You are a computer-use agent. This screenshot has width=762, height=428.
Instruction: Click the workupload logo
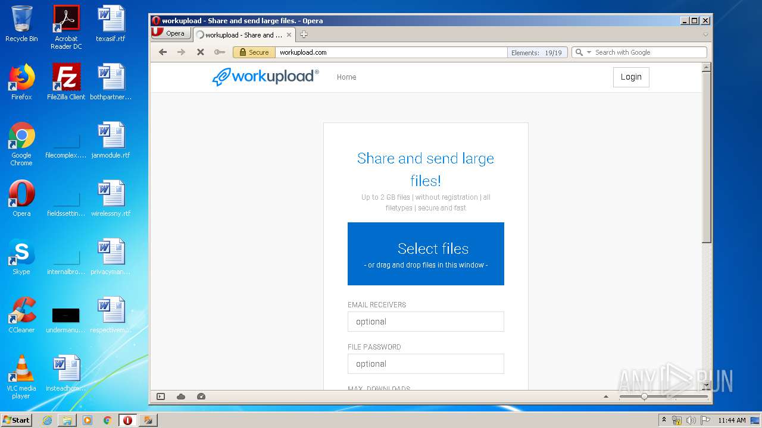point(266,77)
